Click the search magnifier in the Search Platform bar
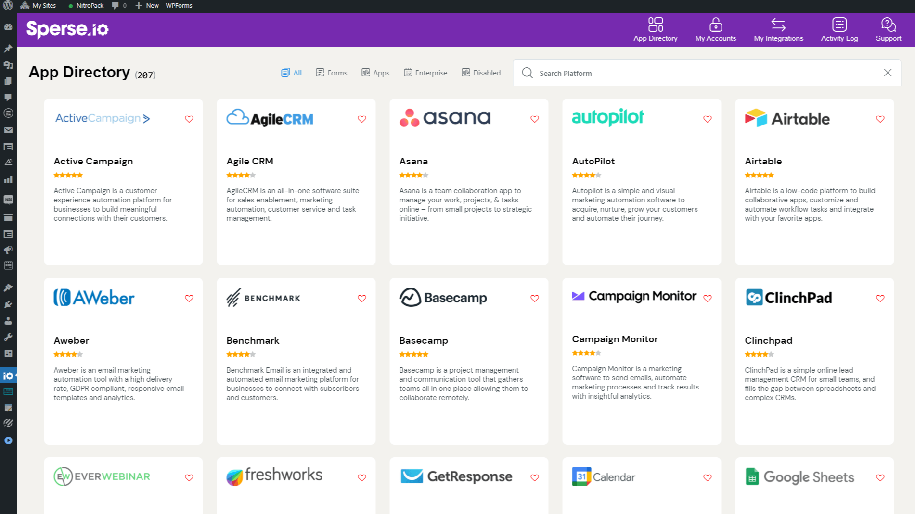The height and width of the screenshot is (514, 915). click(528, 73)
